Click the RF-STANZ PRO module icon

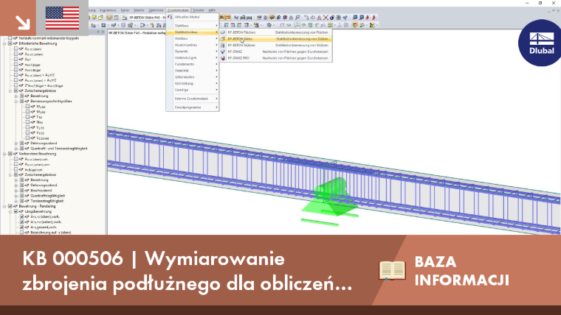[x=223, y=58]
